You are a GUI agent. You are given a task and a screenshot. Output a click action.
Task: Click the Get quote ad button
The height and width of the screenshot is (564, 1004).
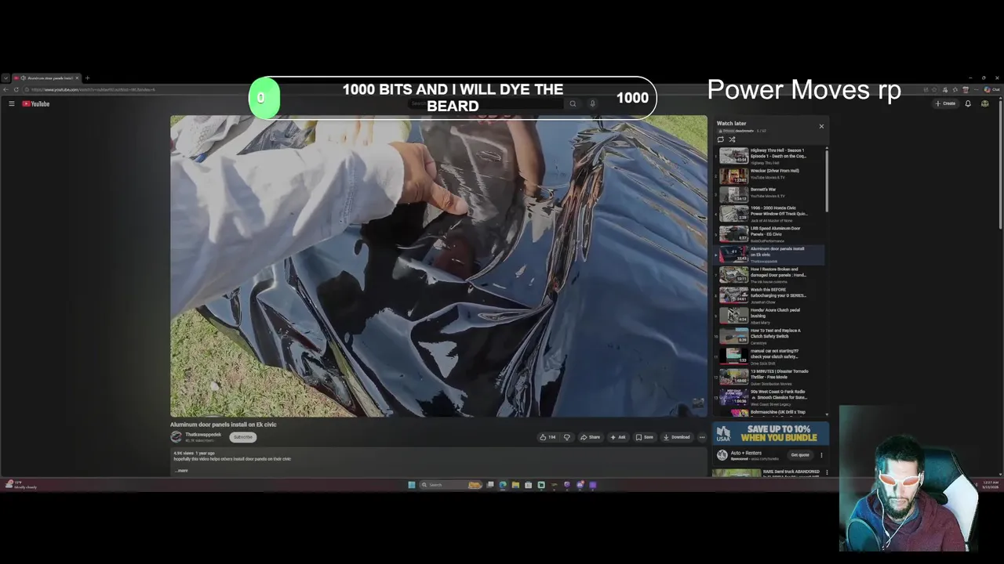[x=800, y=455]
